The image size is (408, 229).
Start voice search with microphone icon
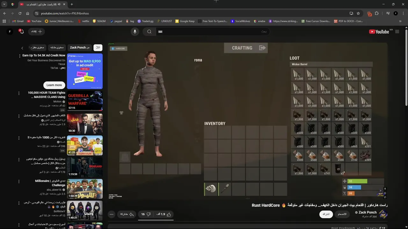(x=135, y=31)
